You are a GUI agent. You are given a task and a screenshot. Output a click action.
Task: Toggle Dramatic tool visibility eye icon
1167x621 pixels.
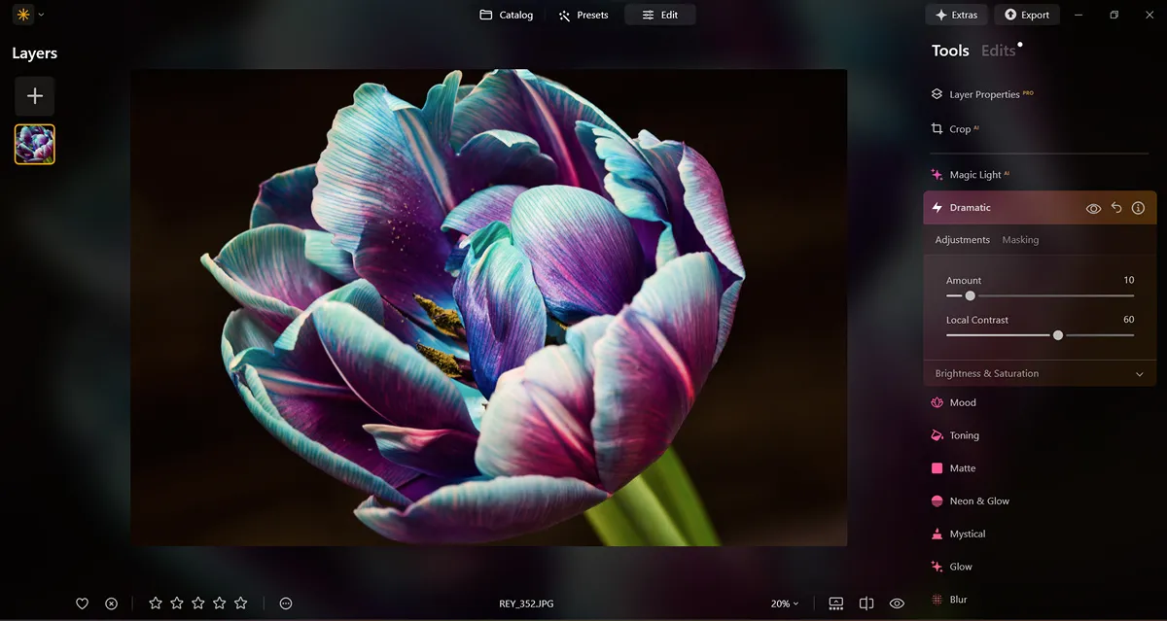tap(1093, 208)
